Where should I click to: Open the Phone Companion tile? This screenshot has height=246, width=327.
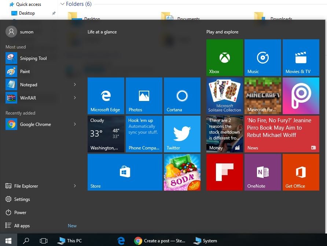click(144, 134)
